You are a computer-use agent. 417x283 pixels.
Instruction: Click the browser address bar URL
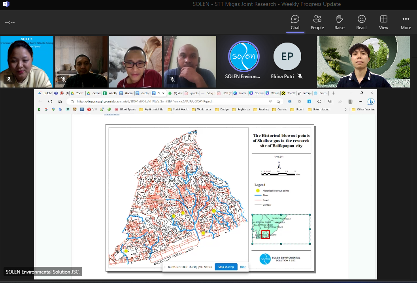tap(146, 101)
